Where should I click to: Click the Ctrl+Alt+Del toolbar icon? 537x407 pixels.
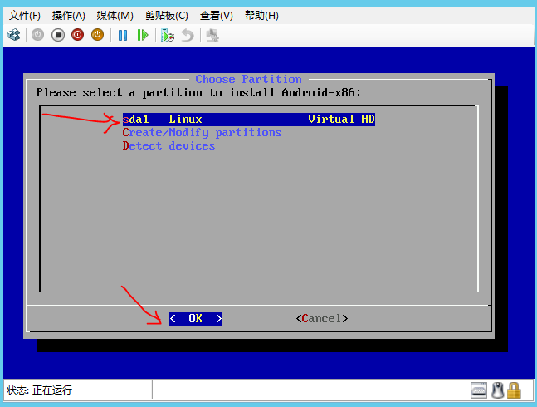pos(14,35)
